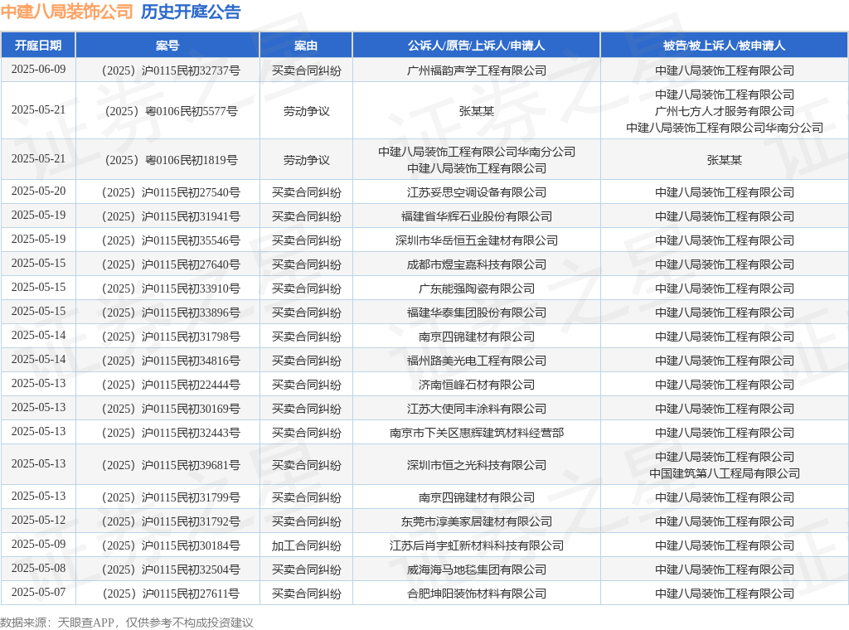Click plaintiff 东莞市淳美家居建材有限公司

coord(477,521)
